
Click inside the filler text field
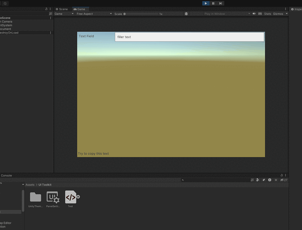pyautogui.click(x=189, y=37)
